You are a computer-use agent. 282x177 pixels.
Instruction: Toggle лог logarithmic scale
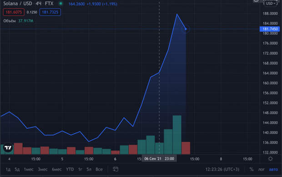pyautogui.click(x=262, y=169)
